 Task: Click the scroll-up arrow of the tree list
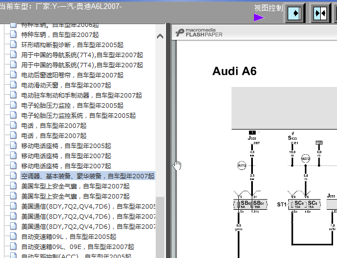pos(160,36)
